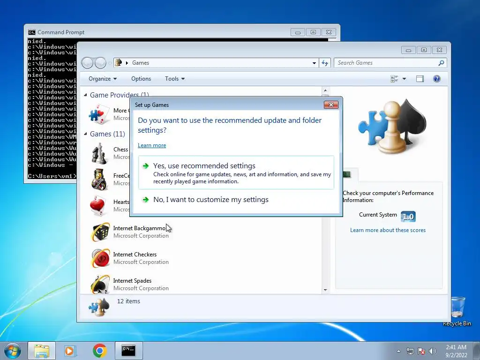The height and width of the screenshot is (360, 480).
Task: Select the Chess game icon
Action: pos(99,153)
